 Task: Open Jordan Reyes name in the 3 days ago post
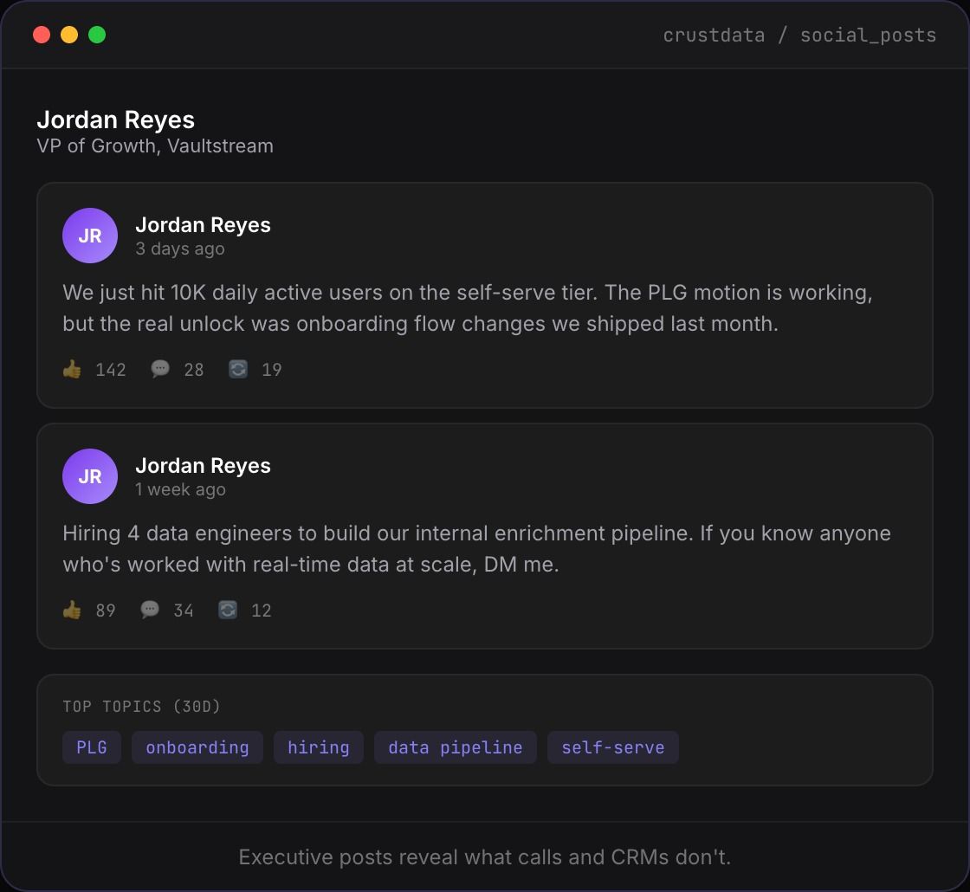(x=203, y=225)
